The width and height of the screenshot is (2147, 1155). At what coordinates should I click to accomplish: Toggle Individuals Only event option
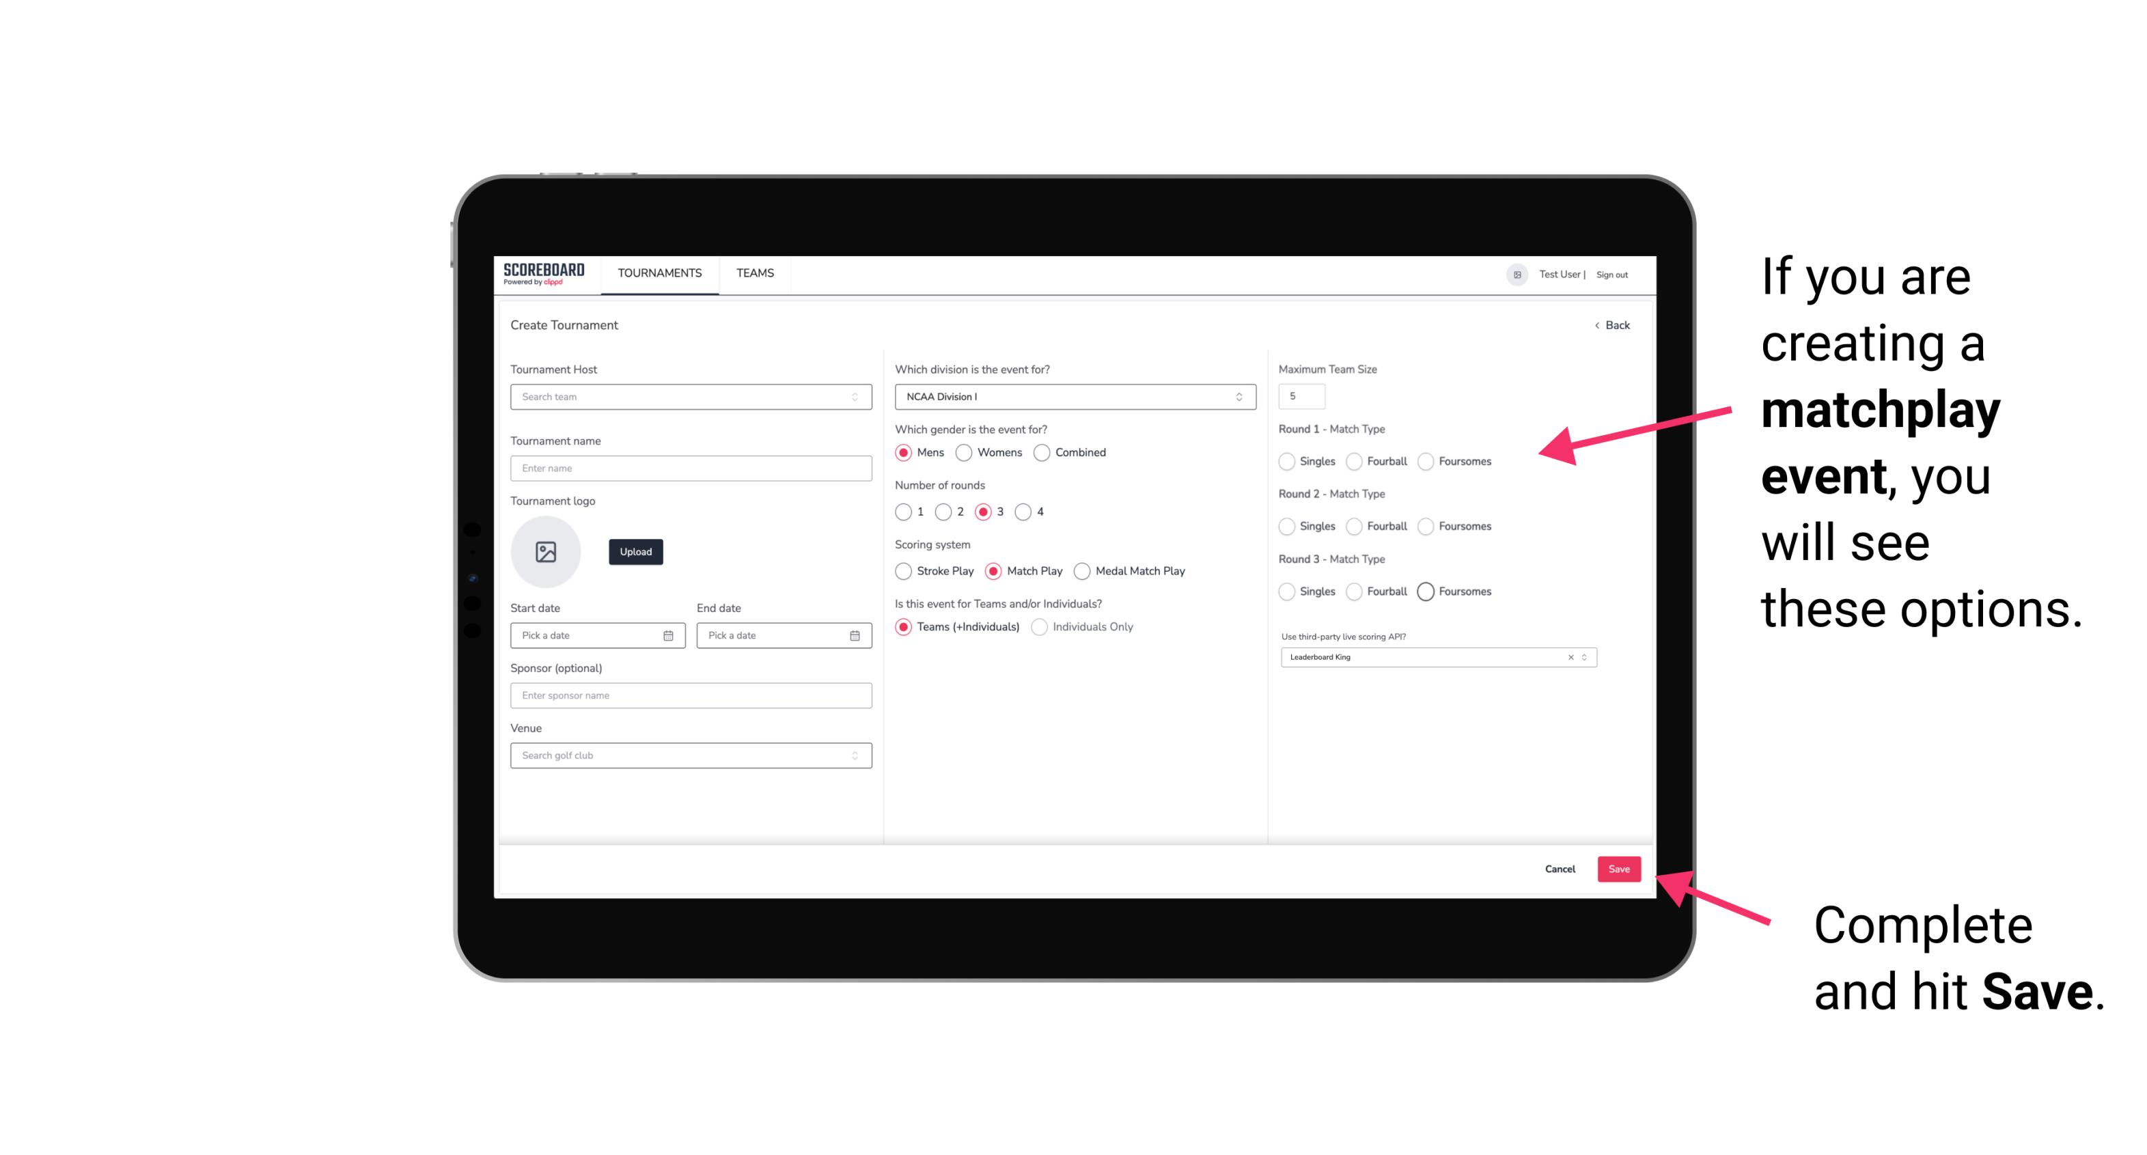click(x=1044, y=627)
